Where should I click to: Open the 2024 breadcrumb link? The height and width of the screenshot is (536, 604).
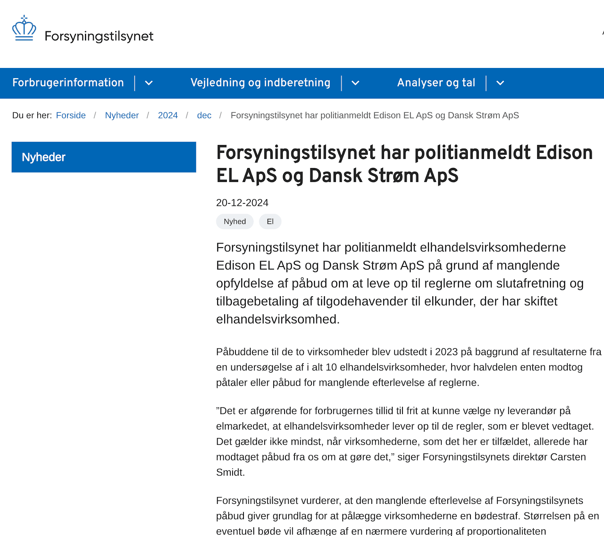(168, 115)
